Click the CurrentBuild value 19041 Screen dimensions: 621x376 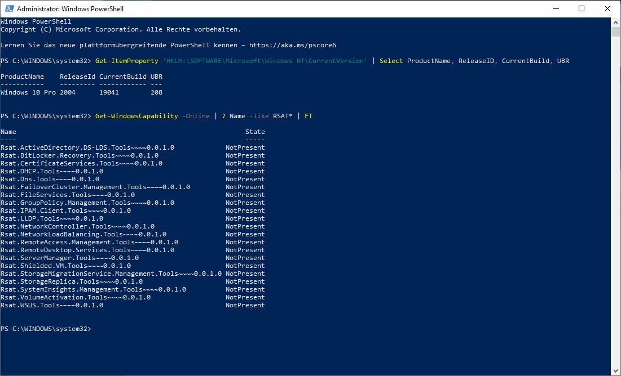109,92
